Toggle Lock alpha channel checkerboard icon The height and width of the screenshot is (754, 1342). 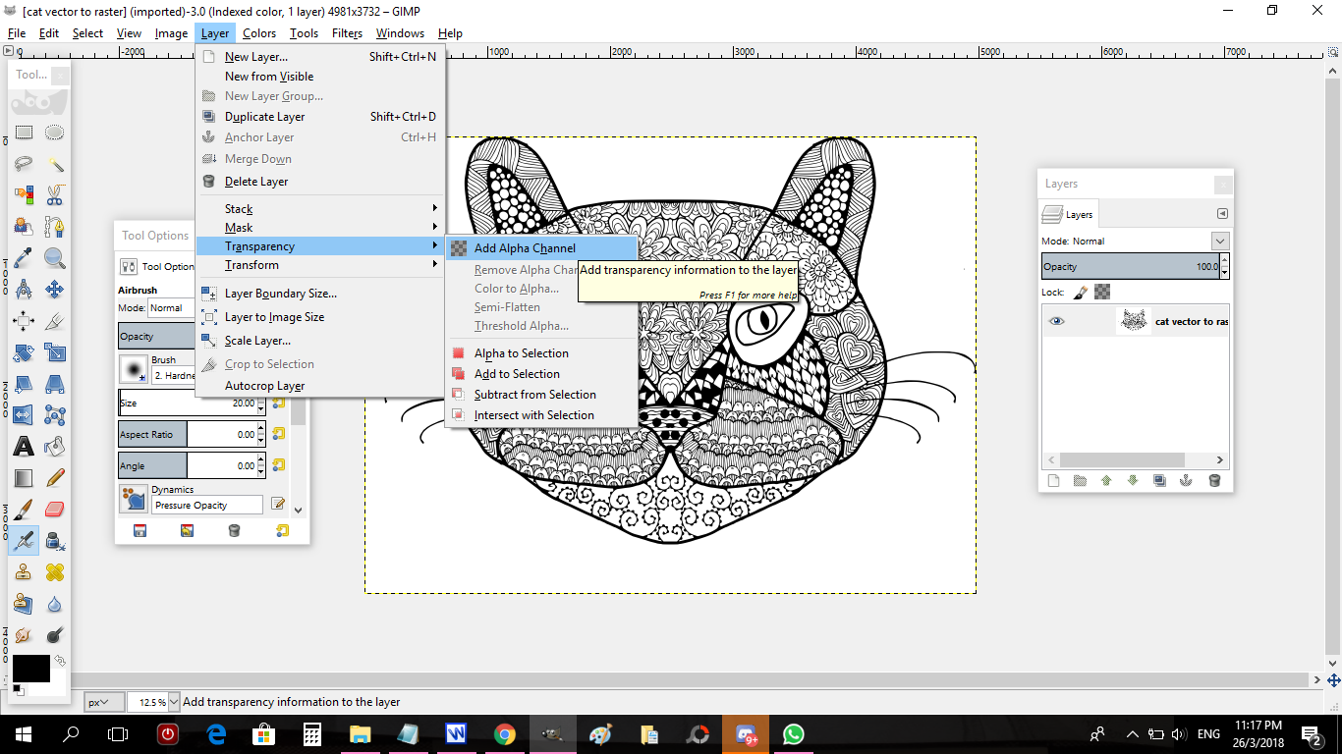coord(1102,293)
